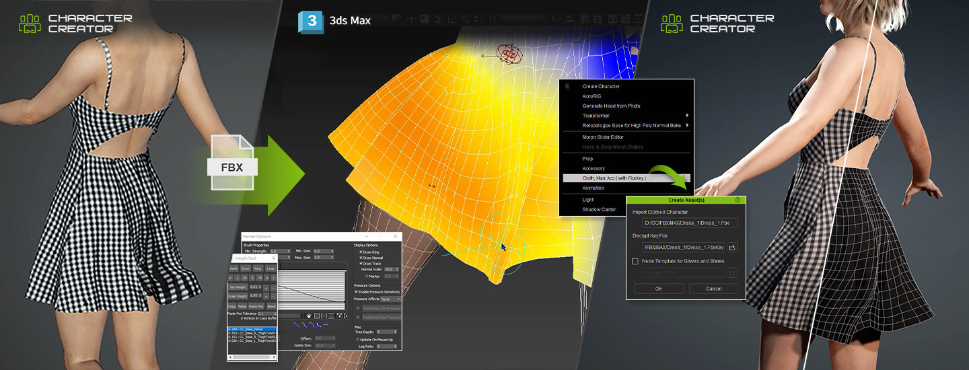This screenshot has height=370, width=969.
Task: Close the Weight Tool window
Action: pos(273,258)
